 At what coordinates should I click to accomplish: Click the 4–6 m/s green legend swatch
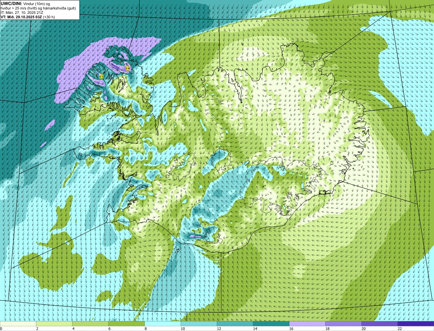pyautogui.click(x=90, y=324)
